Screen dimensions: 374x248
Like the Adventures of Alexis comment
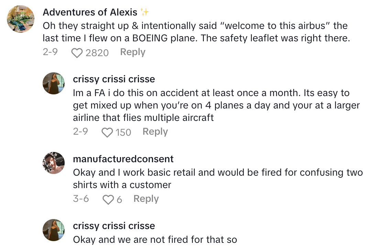click(77, 53)
